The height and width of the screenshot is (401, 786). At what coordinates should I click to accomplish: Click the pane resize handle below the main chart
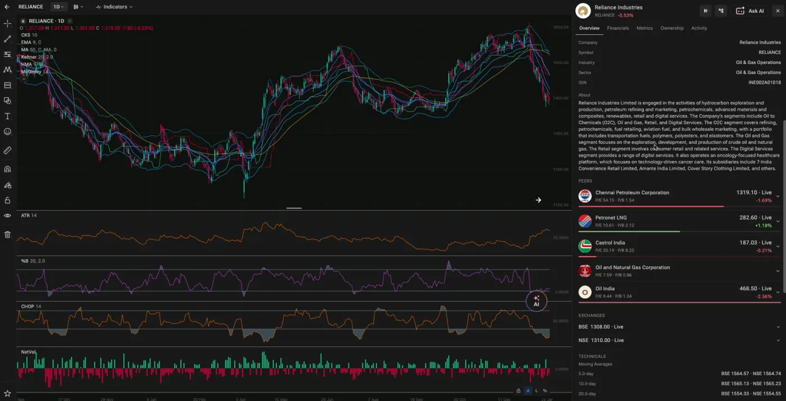click(x=294, y=208)
